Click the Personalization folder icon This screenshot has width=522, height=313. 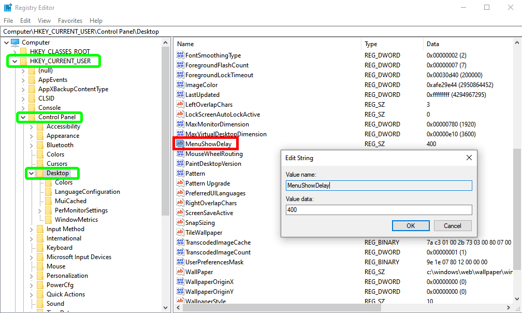(40, 276)
